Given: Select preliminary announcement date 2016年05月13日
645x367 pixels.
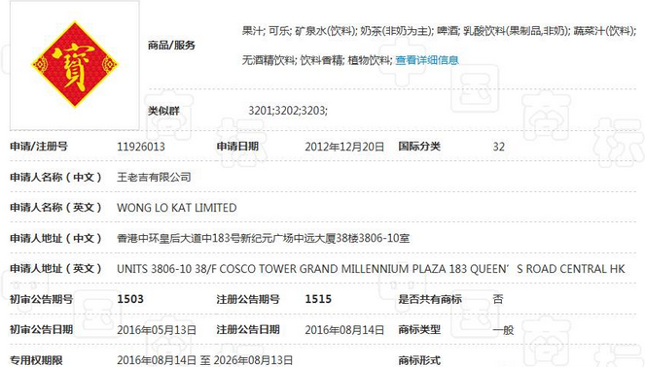Looking at the screenshot, I should pyautogui.click(x=157, y=330).
